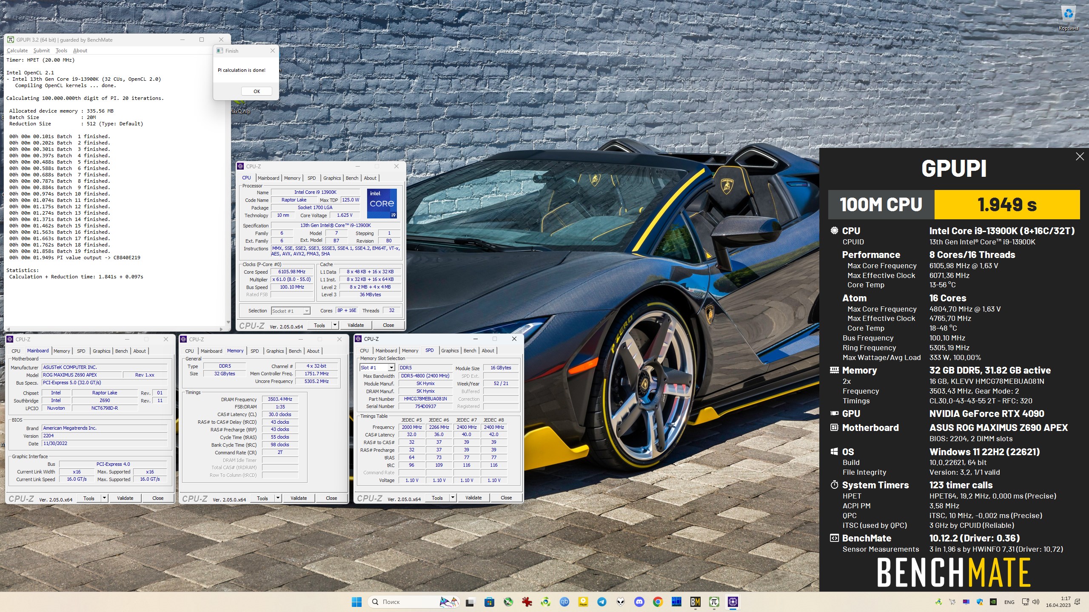Click CAS# Latency value 30.0 clocks
This screenshot has width=1089, height=612.
pos(280,415)
